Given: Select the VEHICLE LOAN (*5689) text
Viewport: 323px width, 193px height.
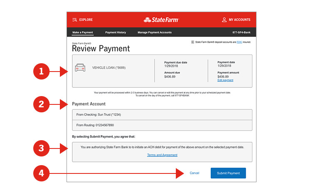Looking at the screenshot, I should coord(109,68).
